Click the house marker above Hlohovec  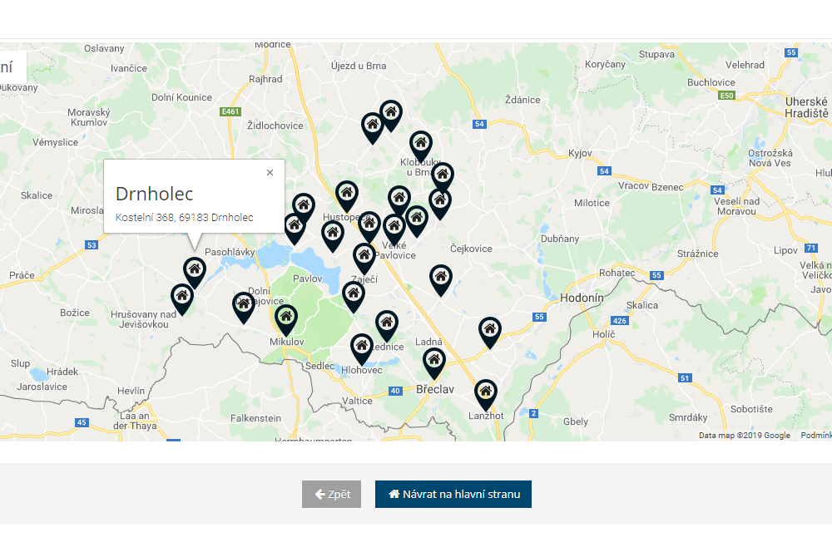[361, 347]
